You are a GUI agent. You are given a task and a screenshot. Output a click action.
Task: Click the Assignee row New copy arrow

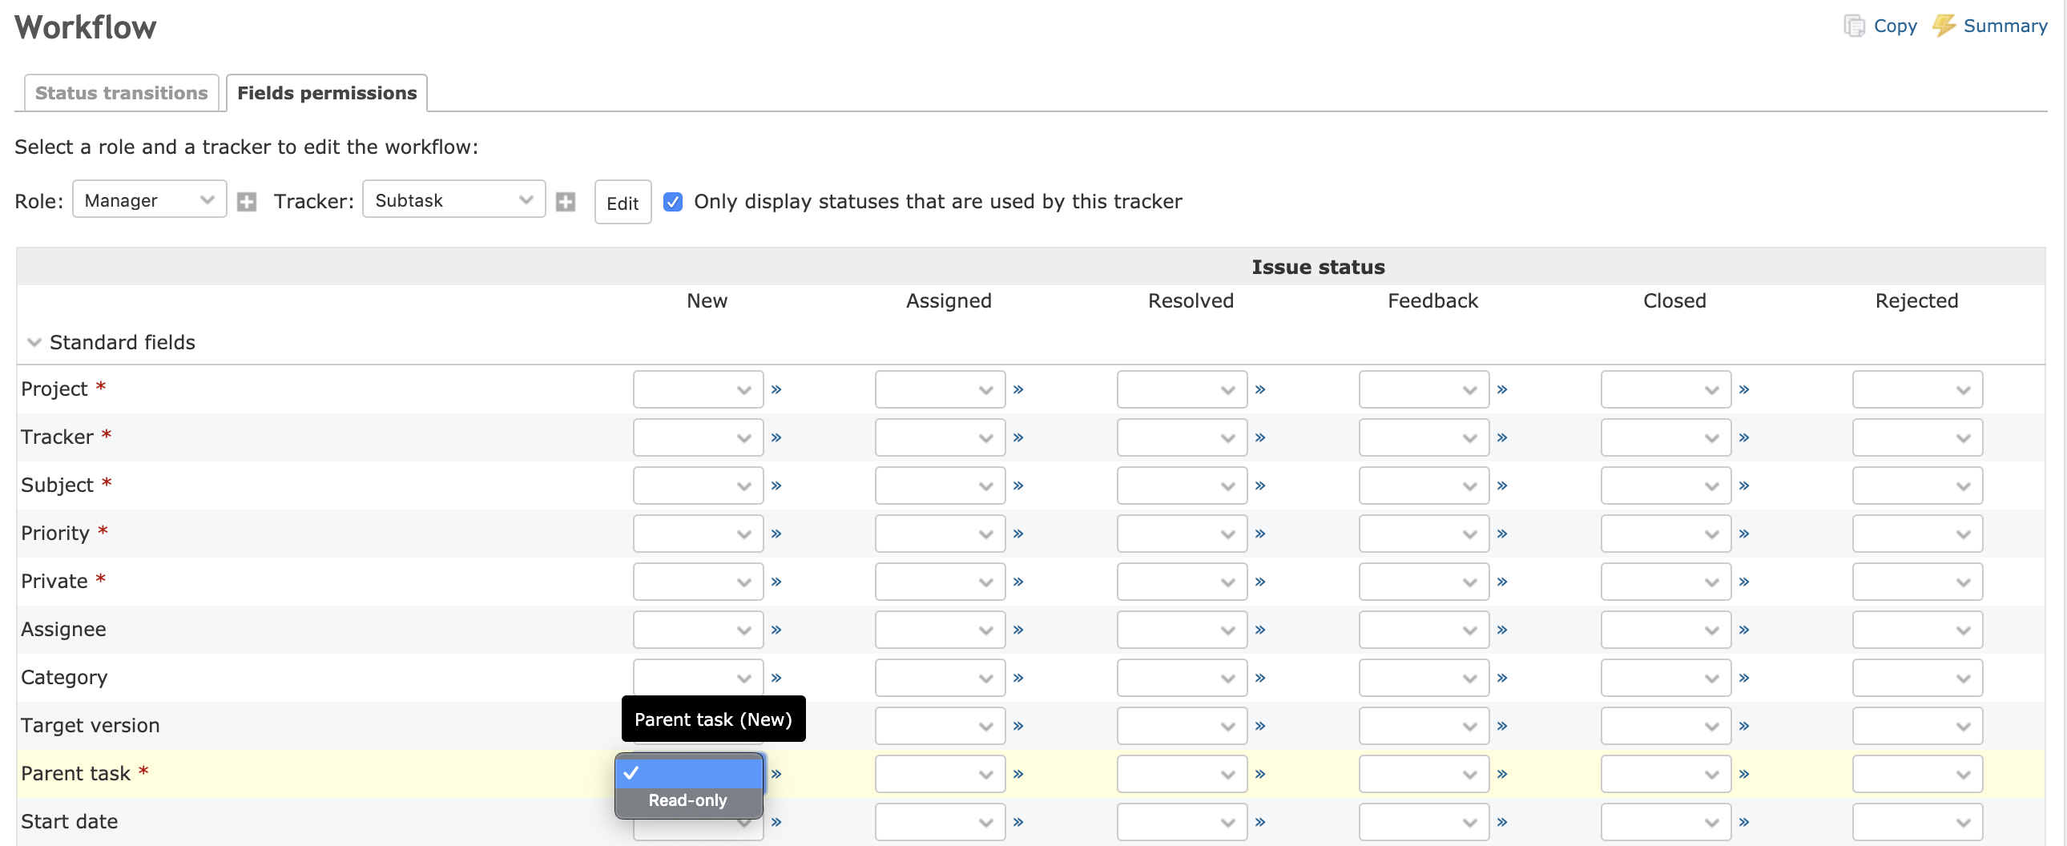(x=776, y=630)
